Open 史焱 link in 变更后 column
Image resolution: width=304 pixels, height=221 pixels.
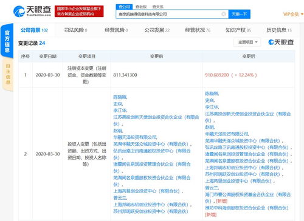210,100
